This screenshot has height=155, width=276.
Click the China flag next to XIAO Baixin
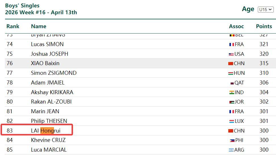(231, 63)
